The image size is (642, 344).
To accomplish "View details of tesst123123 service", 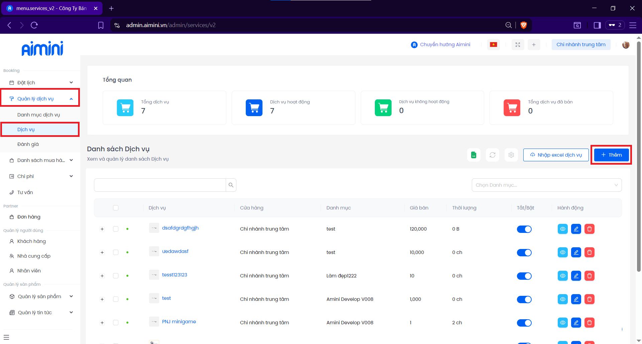I will tap(562, 276).
